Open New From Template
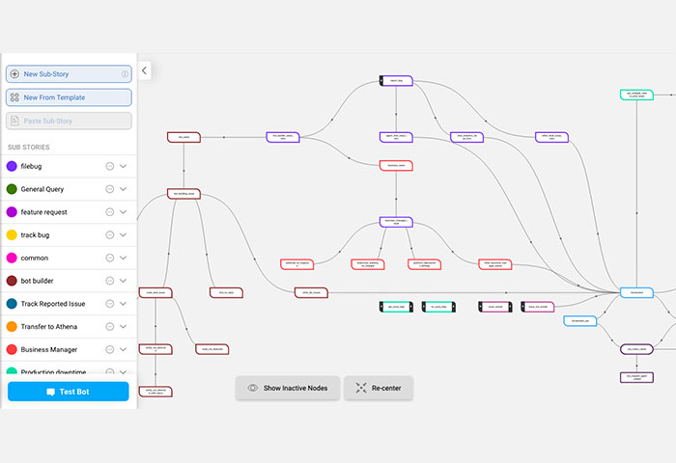This screenshot has height=463, width=676. point(68,97)
